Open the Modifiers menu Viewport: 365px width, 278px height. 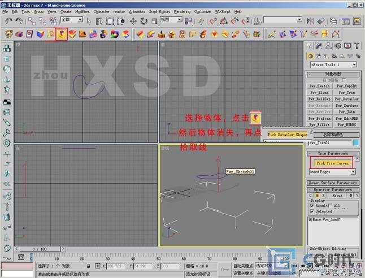click(x=82, y=12)
